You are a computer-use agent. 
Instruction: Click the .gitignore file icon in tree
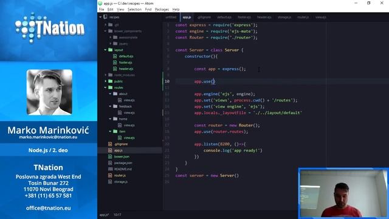[110, 144]
